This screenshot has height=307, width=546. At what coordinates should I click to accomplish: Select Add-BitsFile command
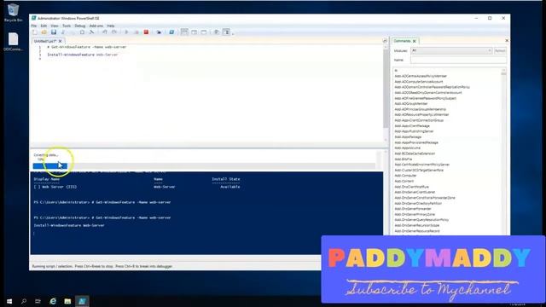click(x=404, y=159)
